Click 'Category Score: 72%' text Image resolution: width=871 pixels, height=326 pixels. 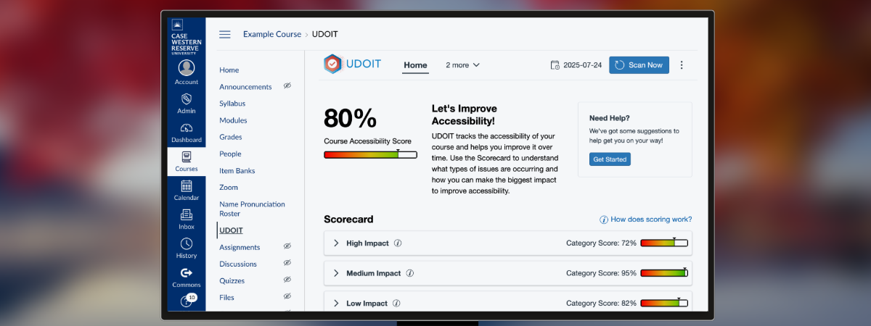point(601,243)
